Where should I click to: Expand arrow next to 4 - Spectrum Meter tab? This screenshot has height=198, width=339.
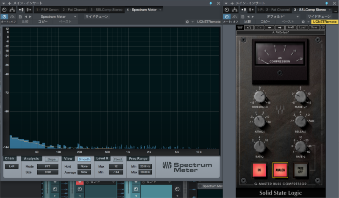point(160,10)
